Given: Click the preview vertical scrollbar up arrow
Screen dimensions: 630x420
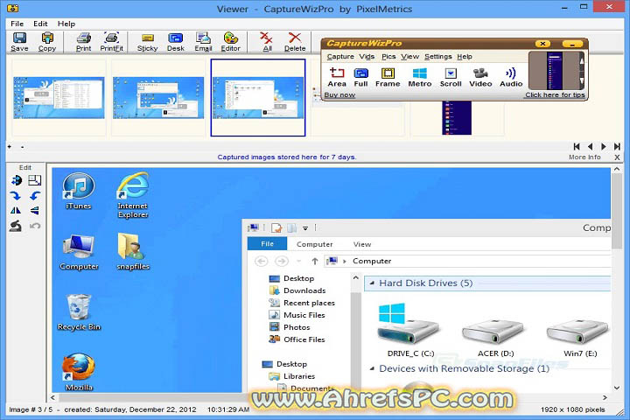Looking at the screenshot, I should [x=617, y=169].
